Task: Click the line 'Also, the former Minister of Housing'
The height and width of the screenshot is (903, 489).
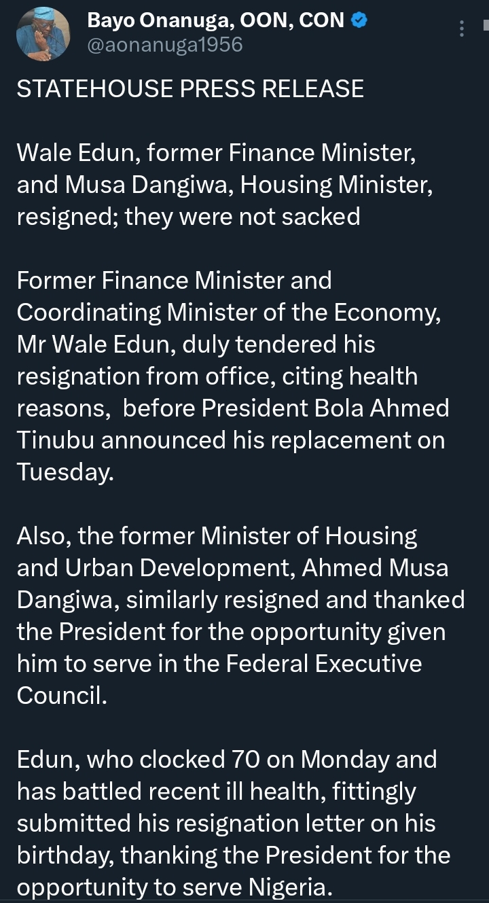Action: point(217,536)
